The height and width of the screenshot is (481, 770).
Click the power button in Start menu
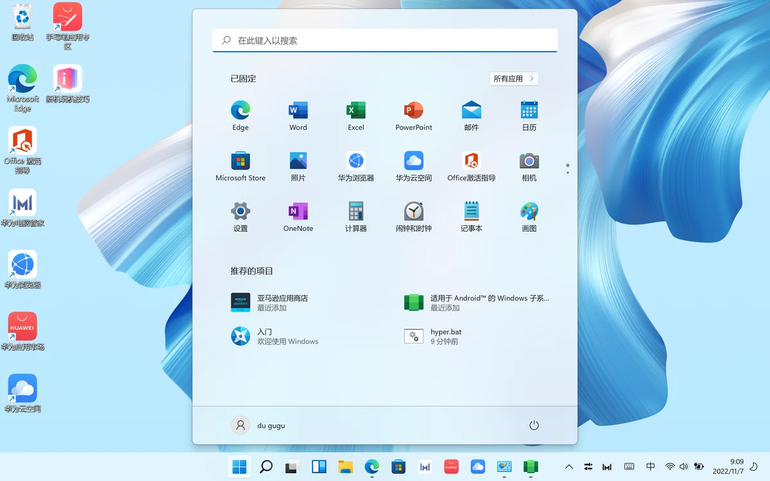click(534, 425)
